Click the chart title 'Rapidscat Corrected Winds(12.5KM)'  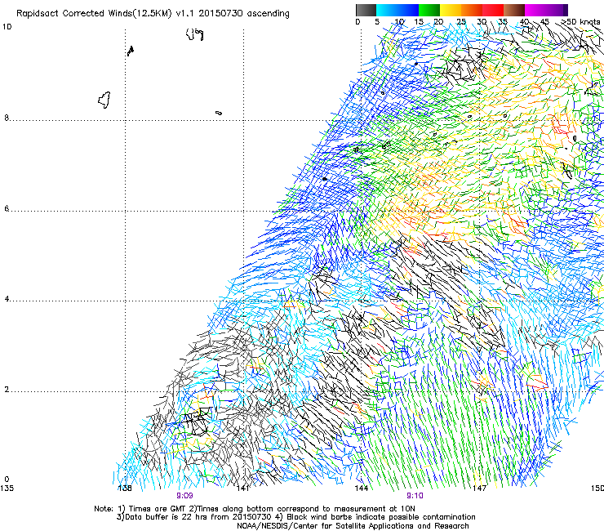[x=94, y=14]
